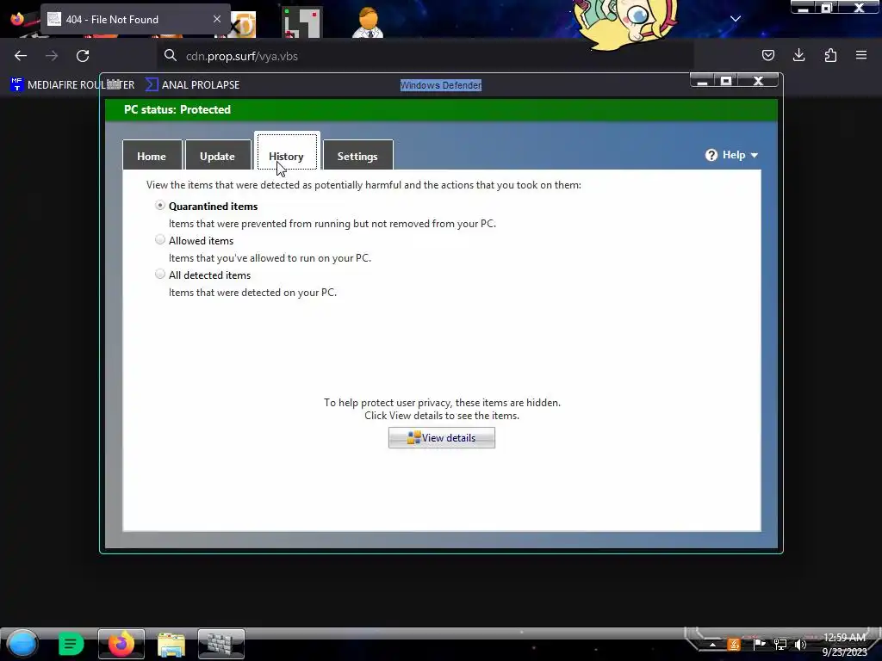The image size is (882, 661).
Task: Click the Start orb on taskbar
Action: click(x=22, y=644)
